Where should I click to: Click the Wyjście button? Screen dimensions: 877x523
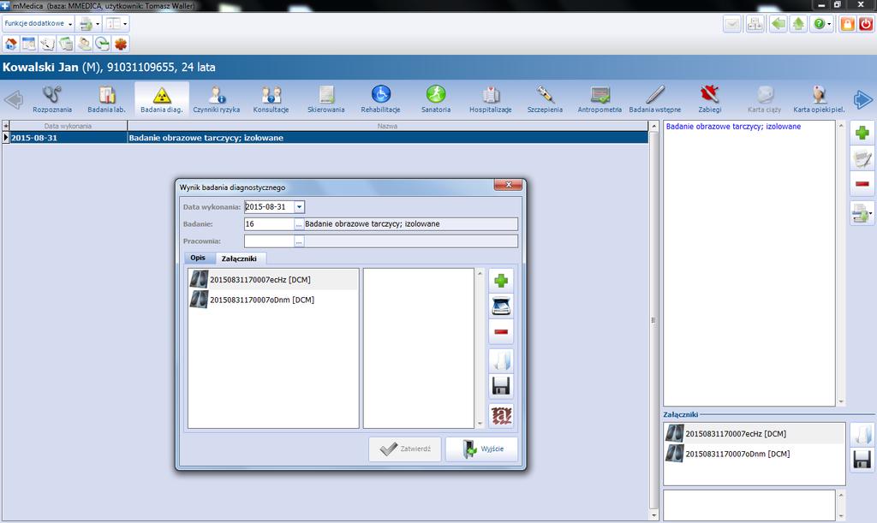(481, 449)
